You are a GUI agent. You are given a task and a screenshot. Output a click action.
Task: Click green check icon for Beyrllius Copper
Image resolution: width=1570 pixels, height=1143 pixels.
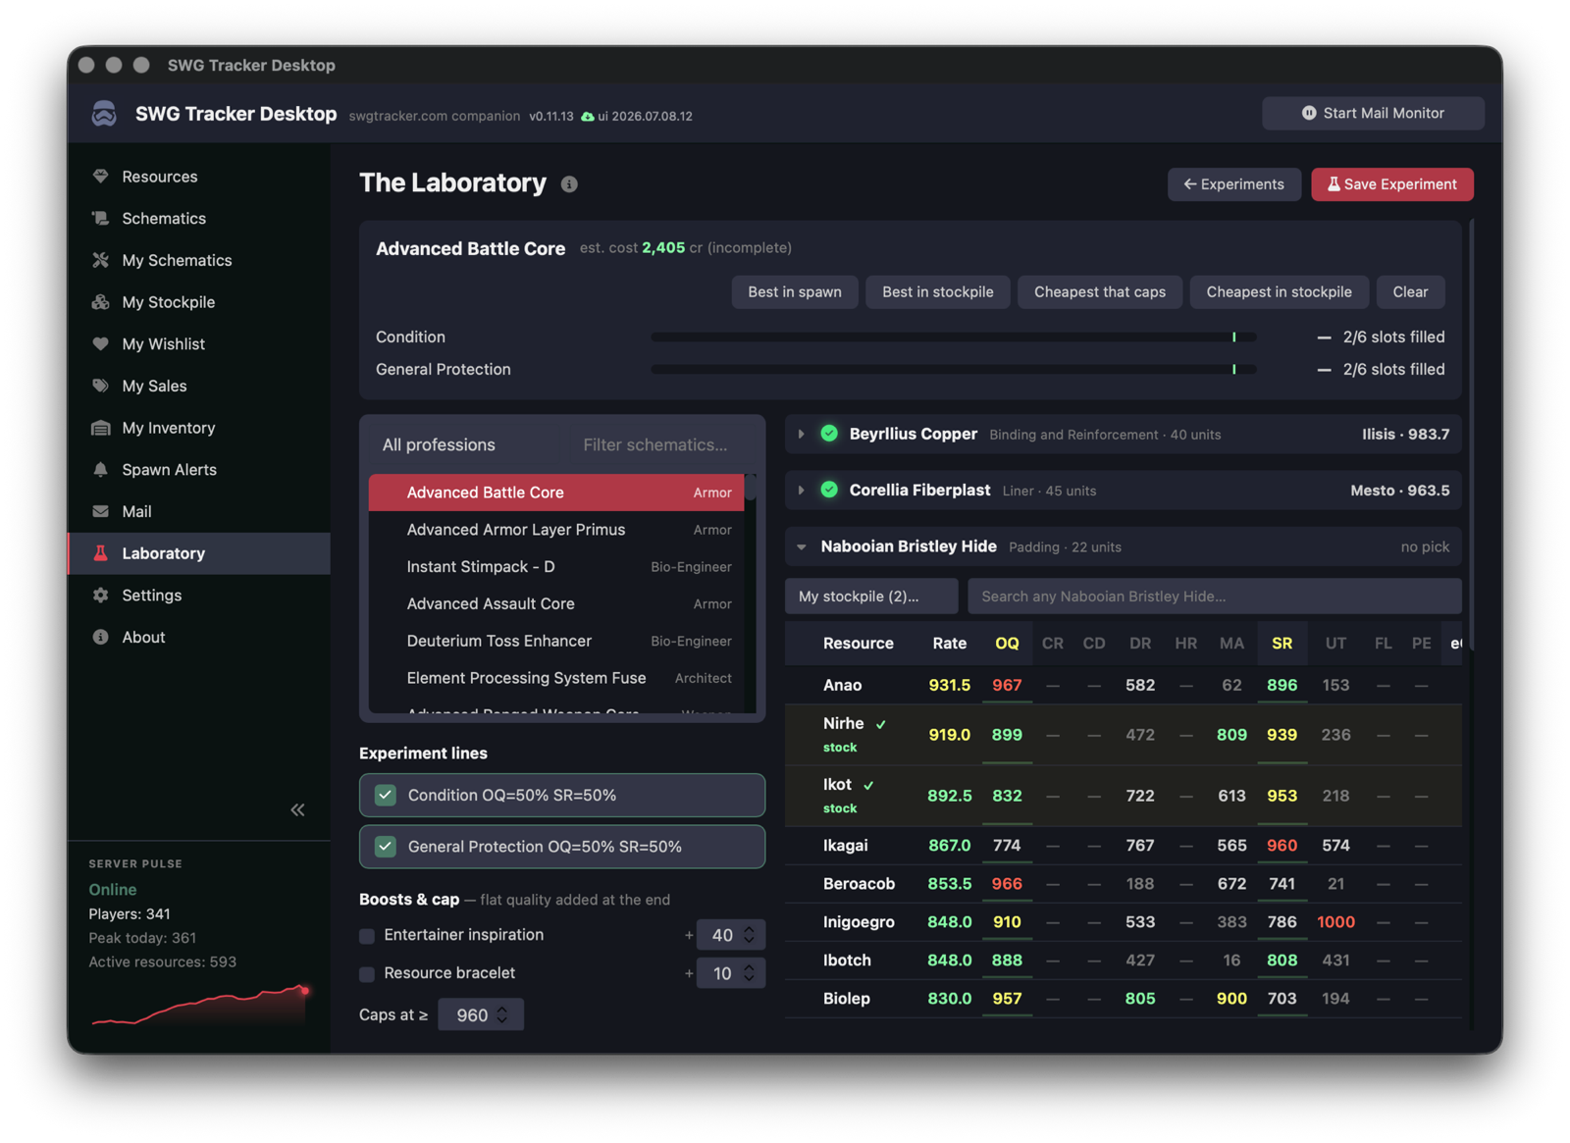(x=829, y=434)
